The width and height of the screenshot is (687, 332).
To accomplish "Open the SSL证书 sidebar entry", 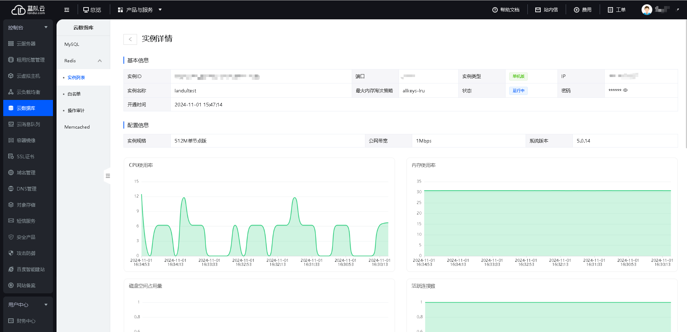I will [25, 157].
